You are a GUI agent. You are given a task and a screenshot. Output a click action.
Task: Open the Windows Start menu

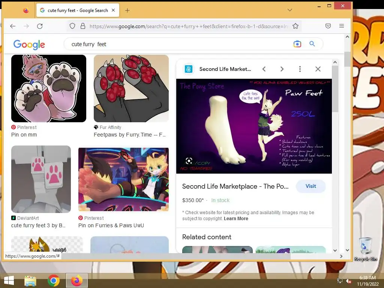(9, 280)
